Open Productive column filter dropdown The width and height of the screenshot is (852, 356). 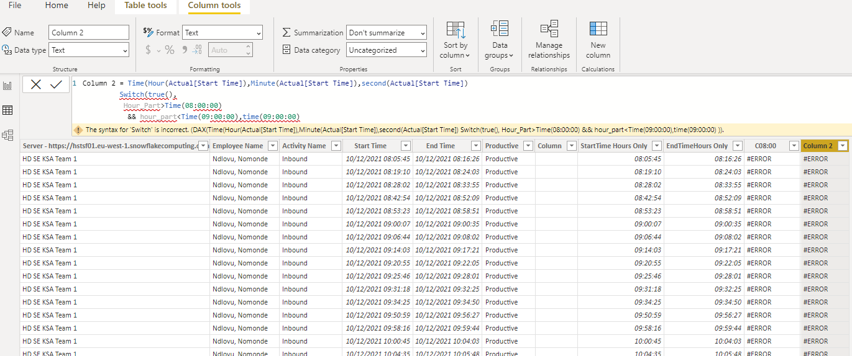coord(528,146)
